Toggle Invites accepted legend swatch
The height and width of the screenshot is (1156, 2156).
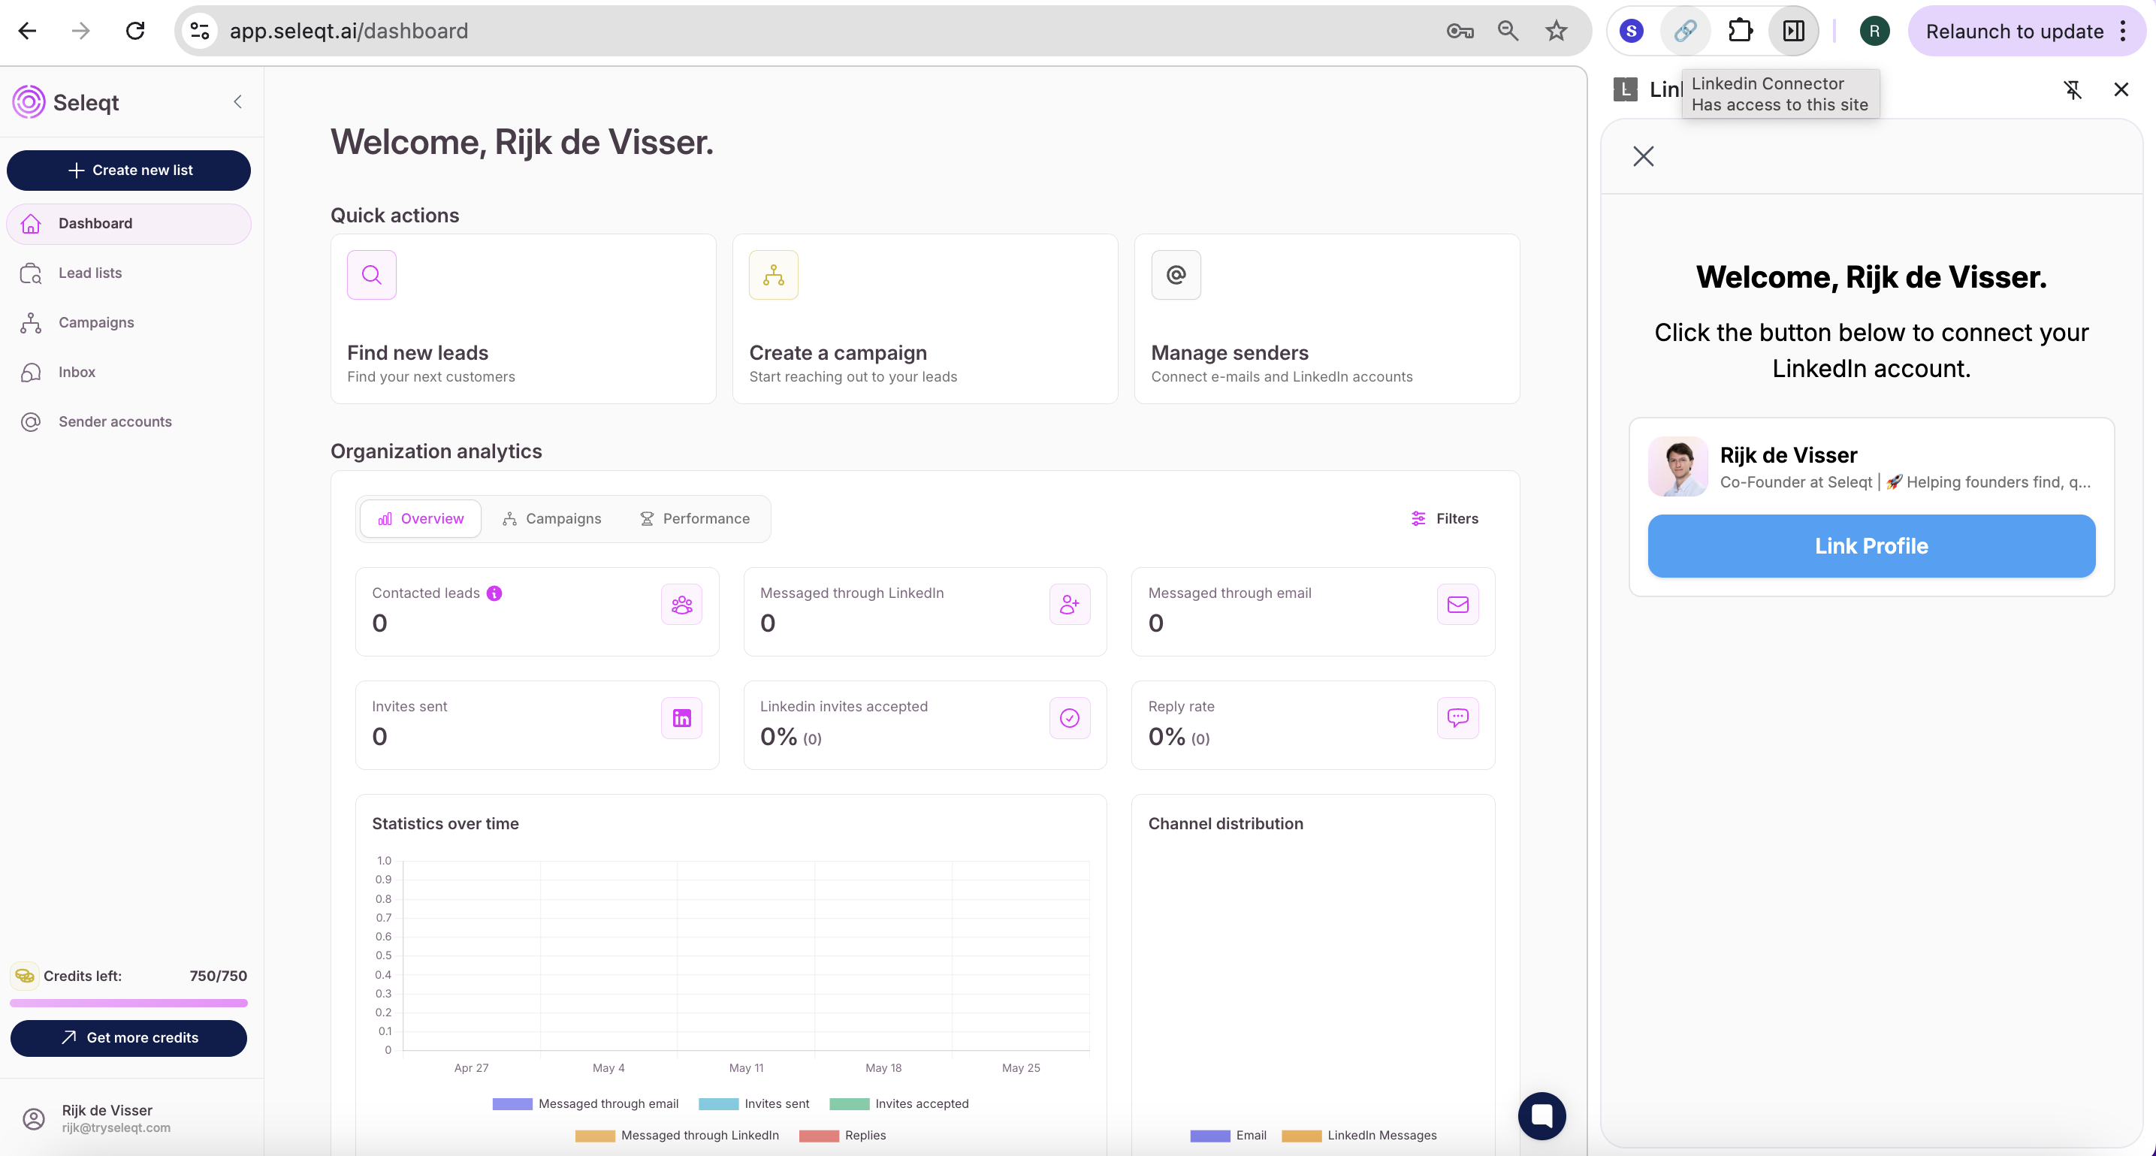point(849,1103)
